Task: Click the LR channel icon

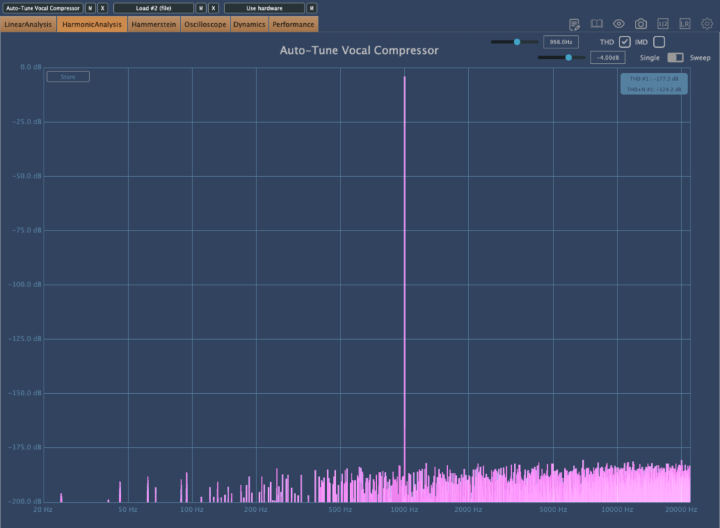Action: [x=685, y=24]
